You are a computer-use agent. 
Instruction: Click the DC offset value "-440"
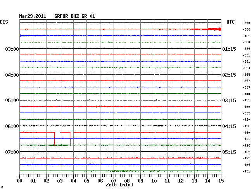tap(246, 133)
